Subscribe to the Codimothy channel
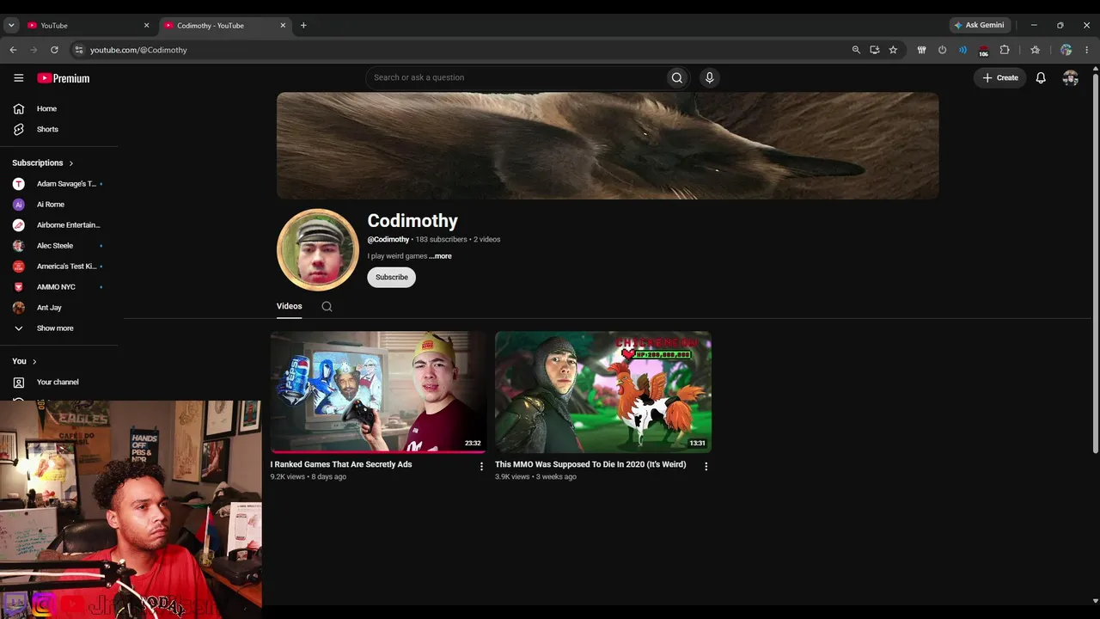1100x619 pixels. click(x=391, y=277)
